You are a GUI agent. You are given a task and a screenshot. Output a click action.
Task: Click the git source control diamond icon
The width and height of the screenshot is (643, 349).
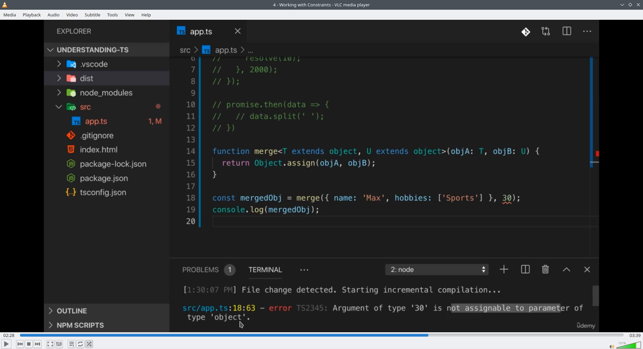(526, 32)
